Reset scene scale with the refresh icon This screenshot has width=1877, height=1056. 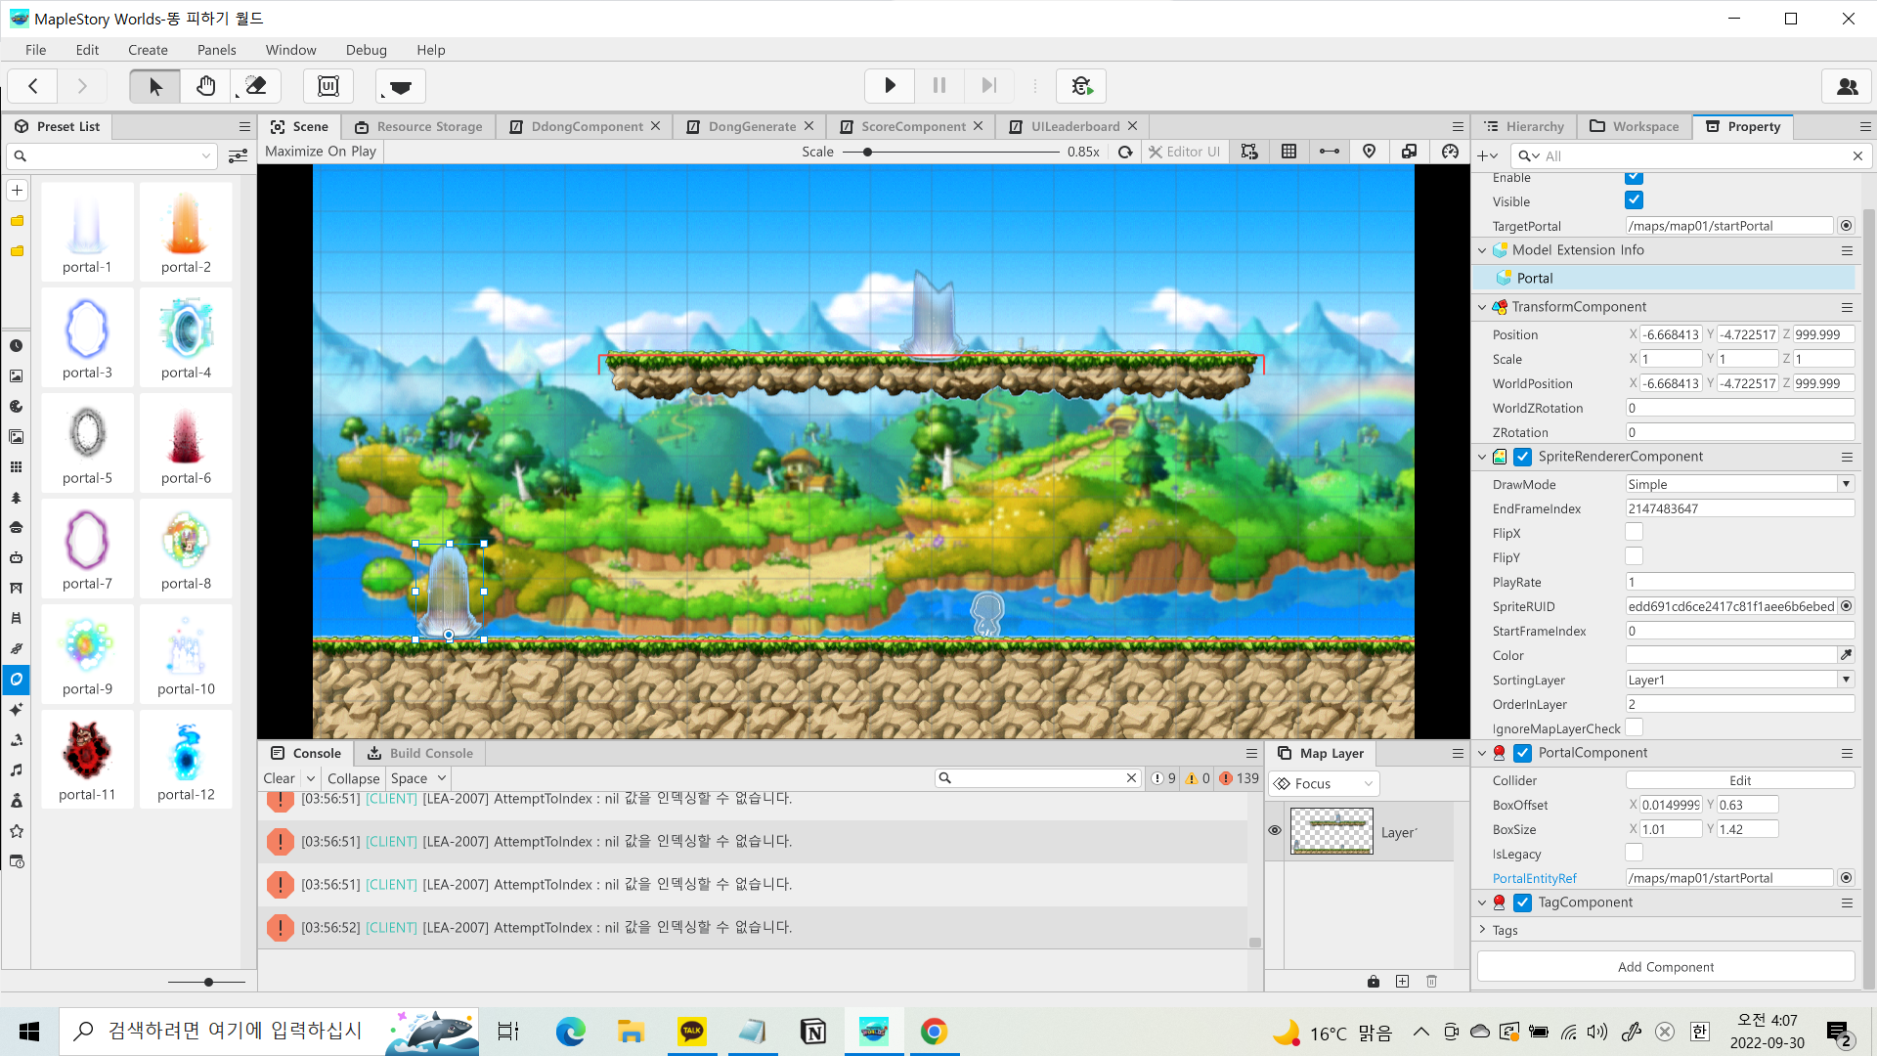point(1126,152)
